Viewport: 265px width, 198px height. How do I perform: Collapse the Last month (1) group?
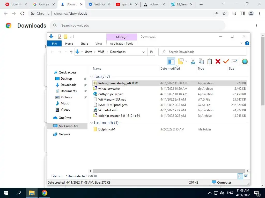click(91, 122)
